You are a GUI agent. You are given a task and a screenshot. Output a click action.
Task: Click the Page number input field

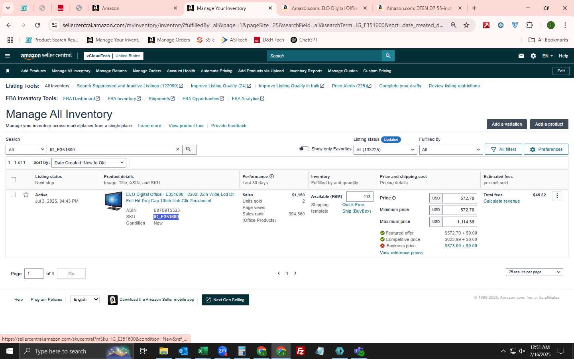[34, 274]
